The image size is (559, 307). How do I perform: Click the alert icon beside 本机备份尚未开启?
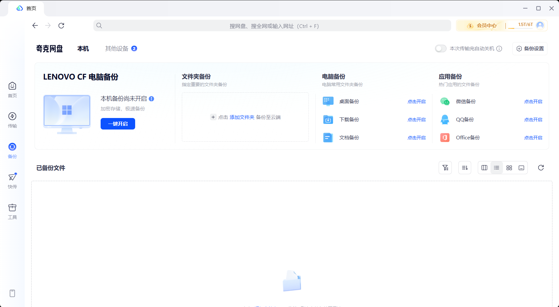pos(152,99)
